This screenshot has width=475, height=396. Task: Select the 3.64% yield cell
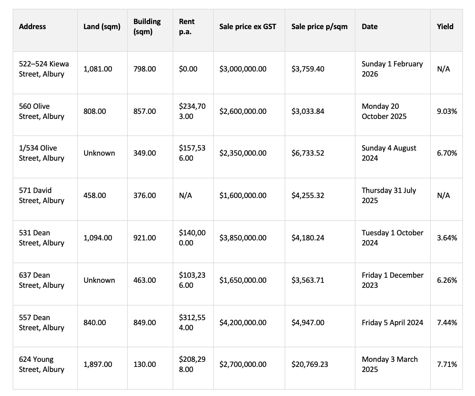click(x=447, y=238)
